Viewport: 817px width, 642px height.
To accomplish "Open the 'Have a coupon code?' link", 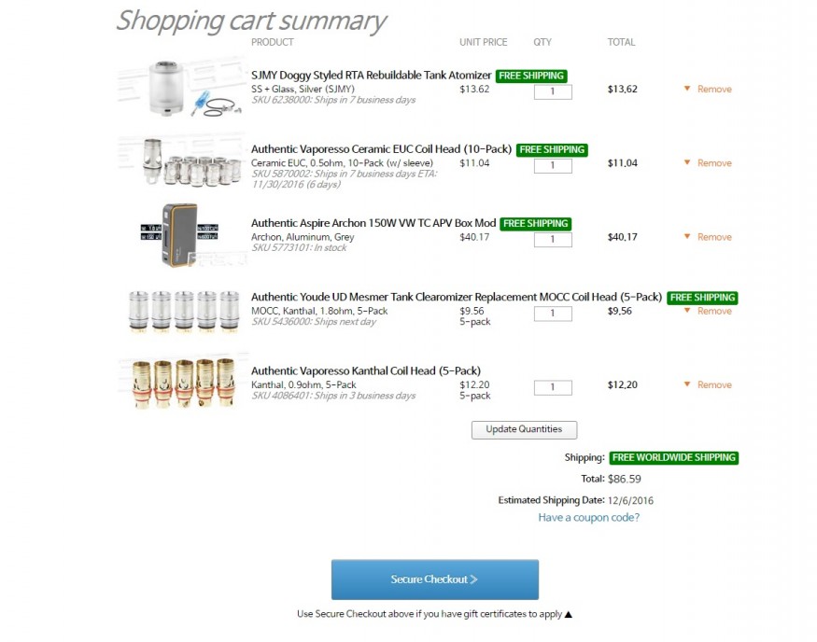I will pyautogui.click(x=588, y=517).
